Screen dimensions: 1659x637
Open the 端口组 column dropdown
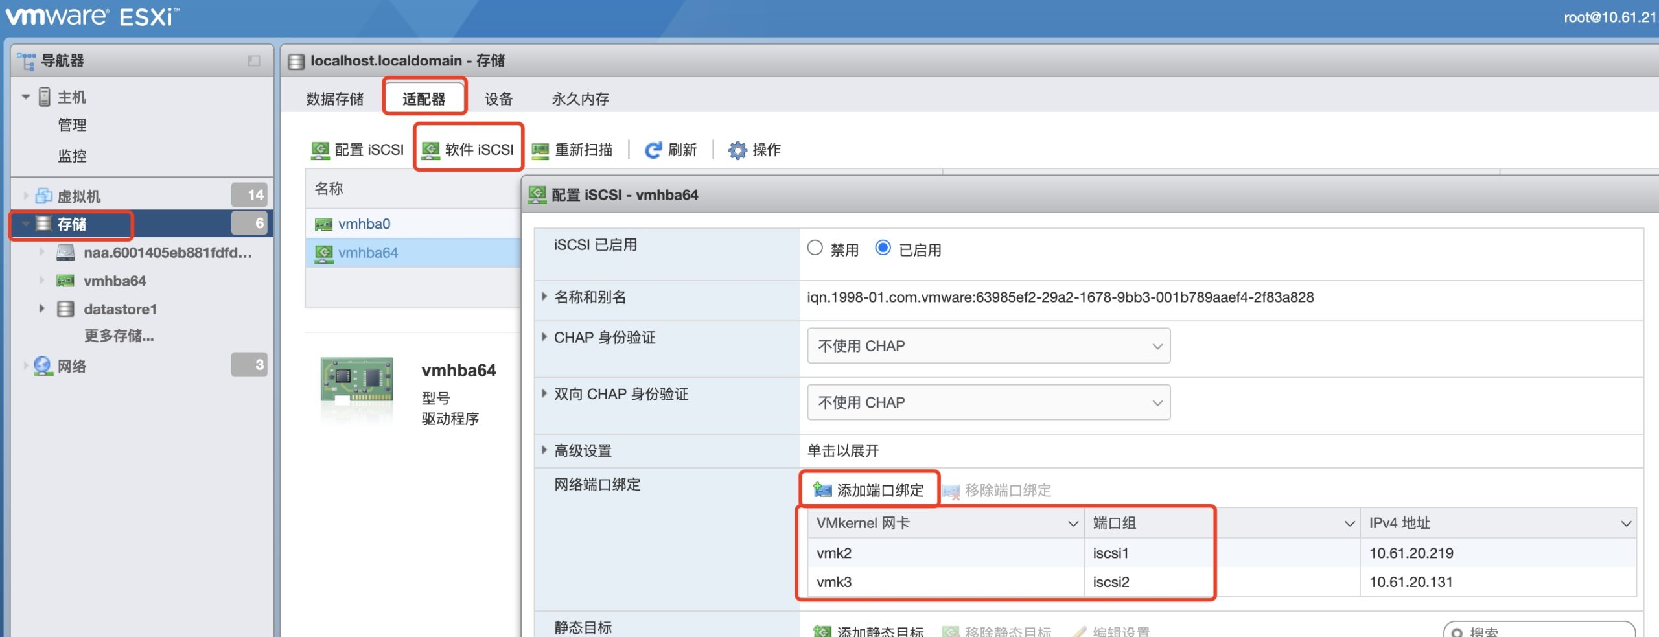click(1349, 524)
